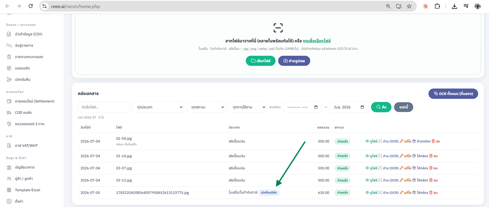Click the คู่ค้า / ลูกค้า people icon

pyautogui.click(x=9, y=179)
